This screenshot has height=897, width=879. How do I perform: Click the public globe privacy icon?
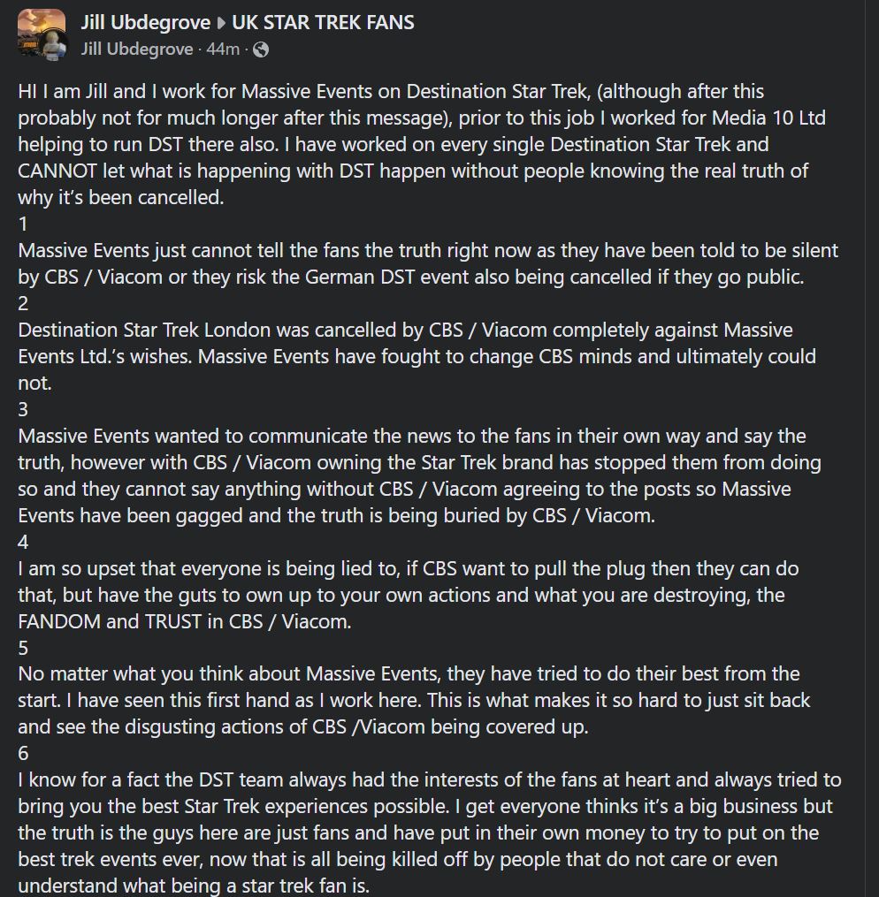click(x=260, y=49)
